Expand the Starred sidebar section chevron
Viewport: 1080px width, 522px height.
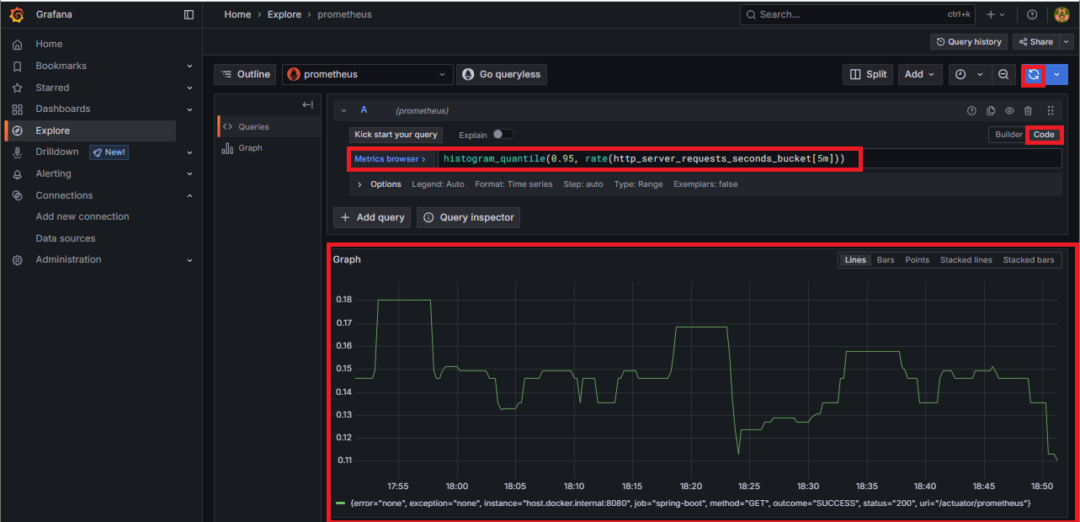coord(189,88)
